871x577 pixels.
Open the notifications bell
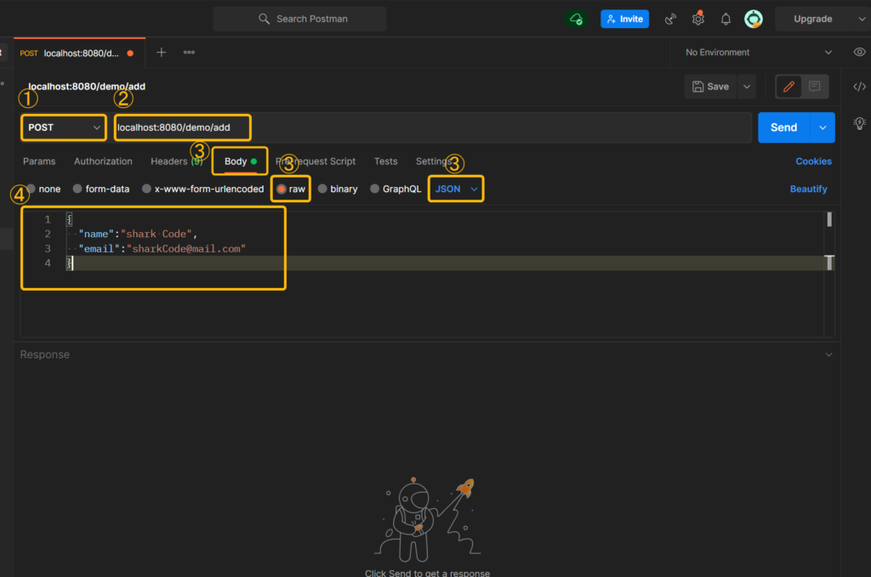tap(726, 19)
